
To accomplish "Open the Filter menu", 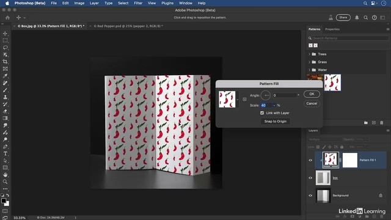I will tap(138, 3).
